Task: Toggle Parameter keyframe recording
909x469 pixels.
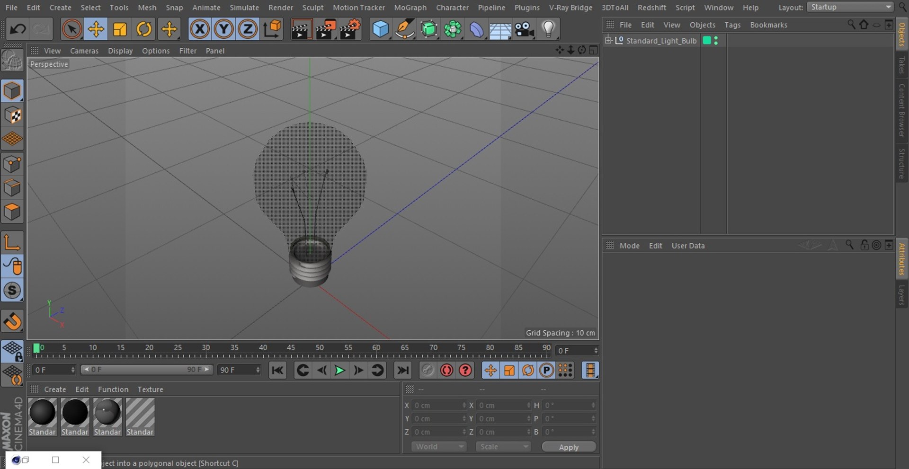Action: [546, 370]
